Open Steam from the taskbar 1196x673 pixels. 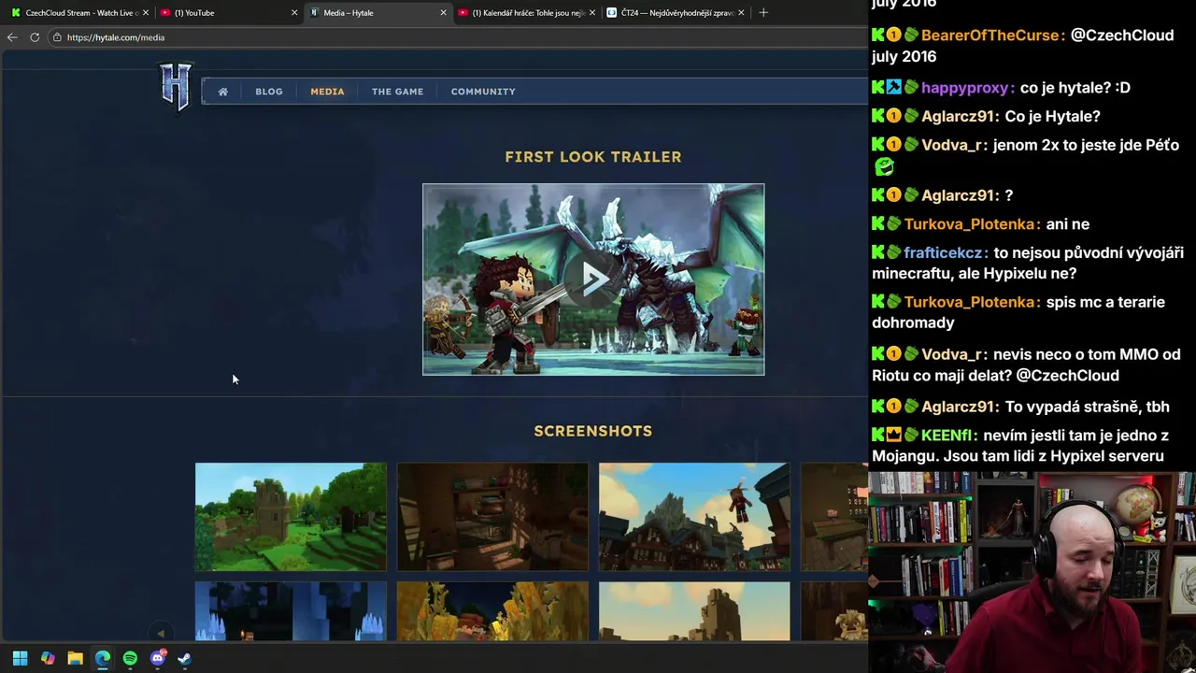185,658
